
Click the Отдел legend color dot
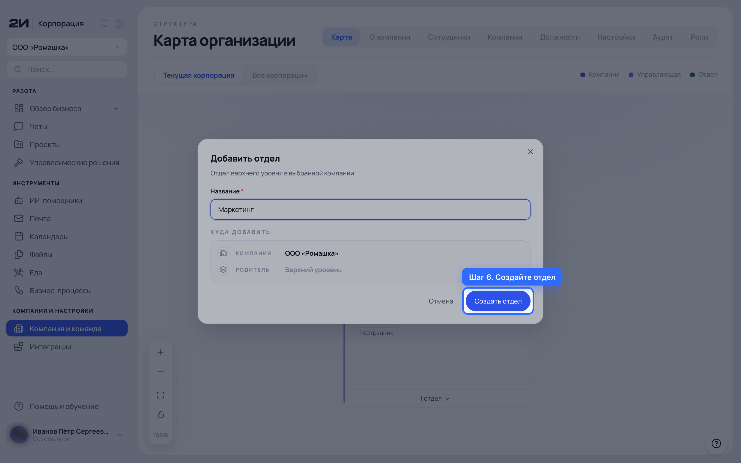[x=692, y=75]
